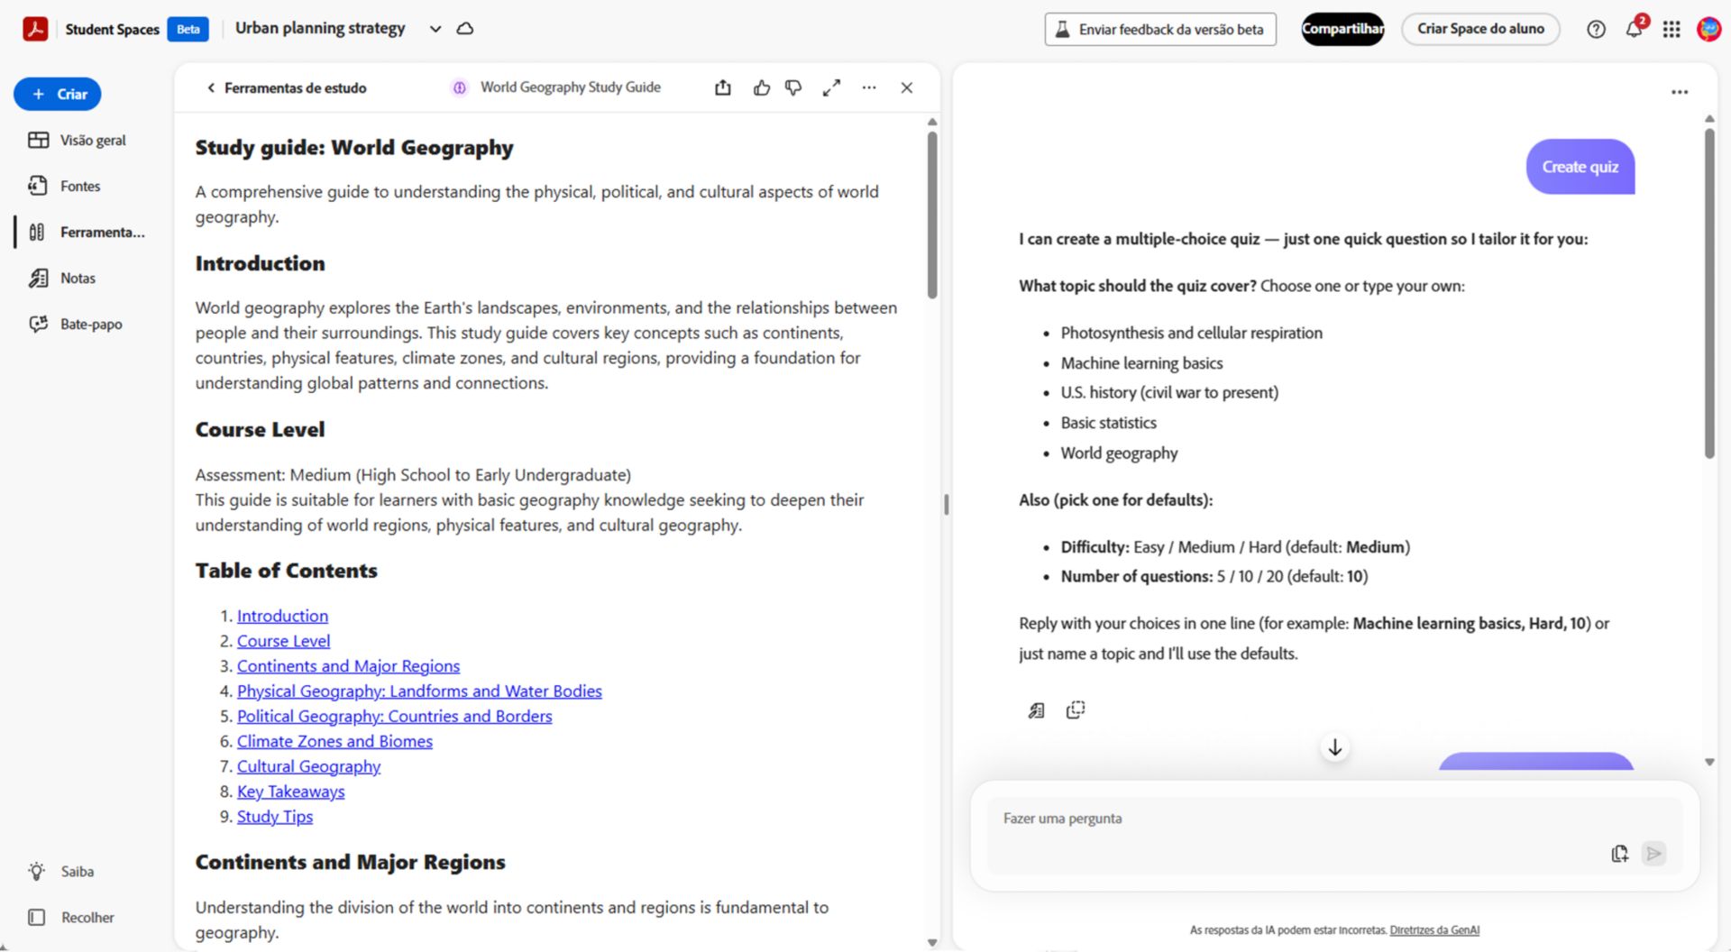This screenshot has width=1731, height=952.
Task: Close the World Geography Study Guide panel
Action: 907,87
